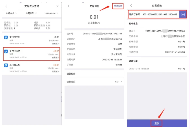Viewport: 190px width, 129px height.
Task: Open the +0.01 transaction at 16:05:08
Action: click(x=32, y=68)
